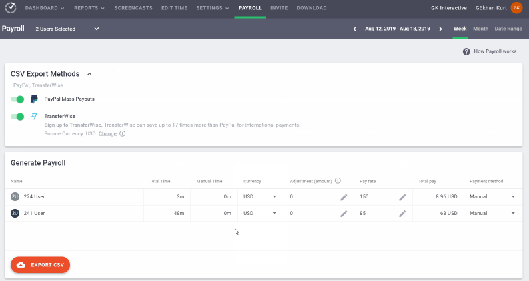Collapse the CSV Export Methods section
529x281 pixels.
[89, 74]
